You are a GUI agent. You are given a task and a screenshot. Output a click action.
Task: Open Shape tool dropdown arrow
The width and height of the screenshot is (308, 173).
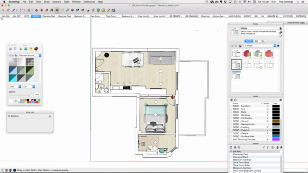click(x=32, y=10)
